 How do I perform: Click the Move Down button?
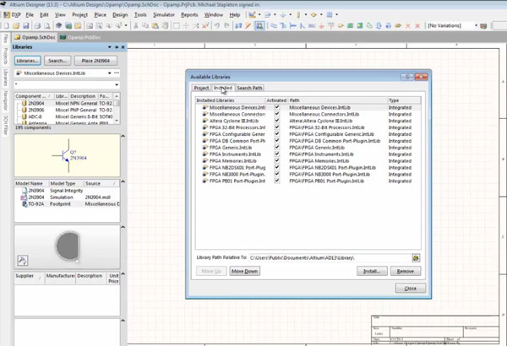(x=245, y=271)
